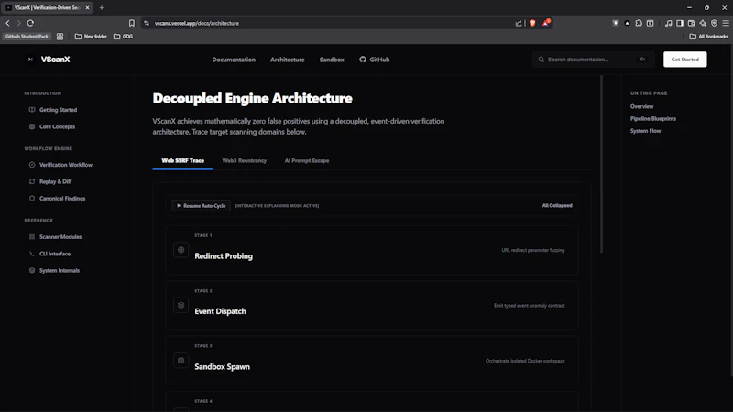Click the System Internals sidebar icon
This screenshot has width=733, height=412.
[32, 270]
